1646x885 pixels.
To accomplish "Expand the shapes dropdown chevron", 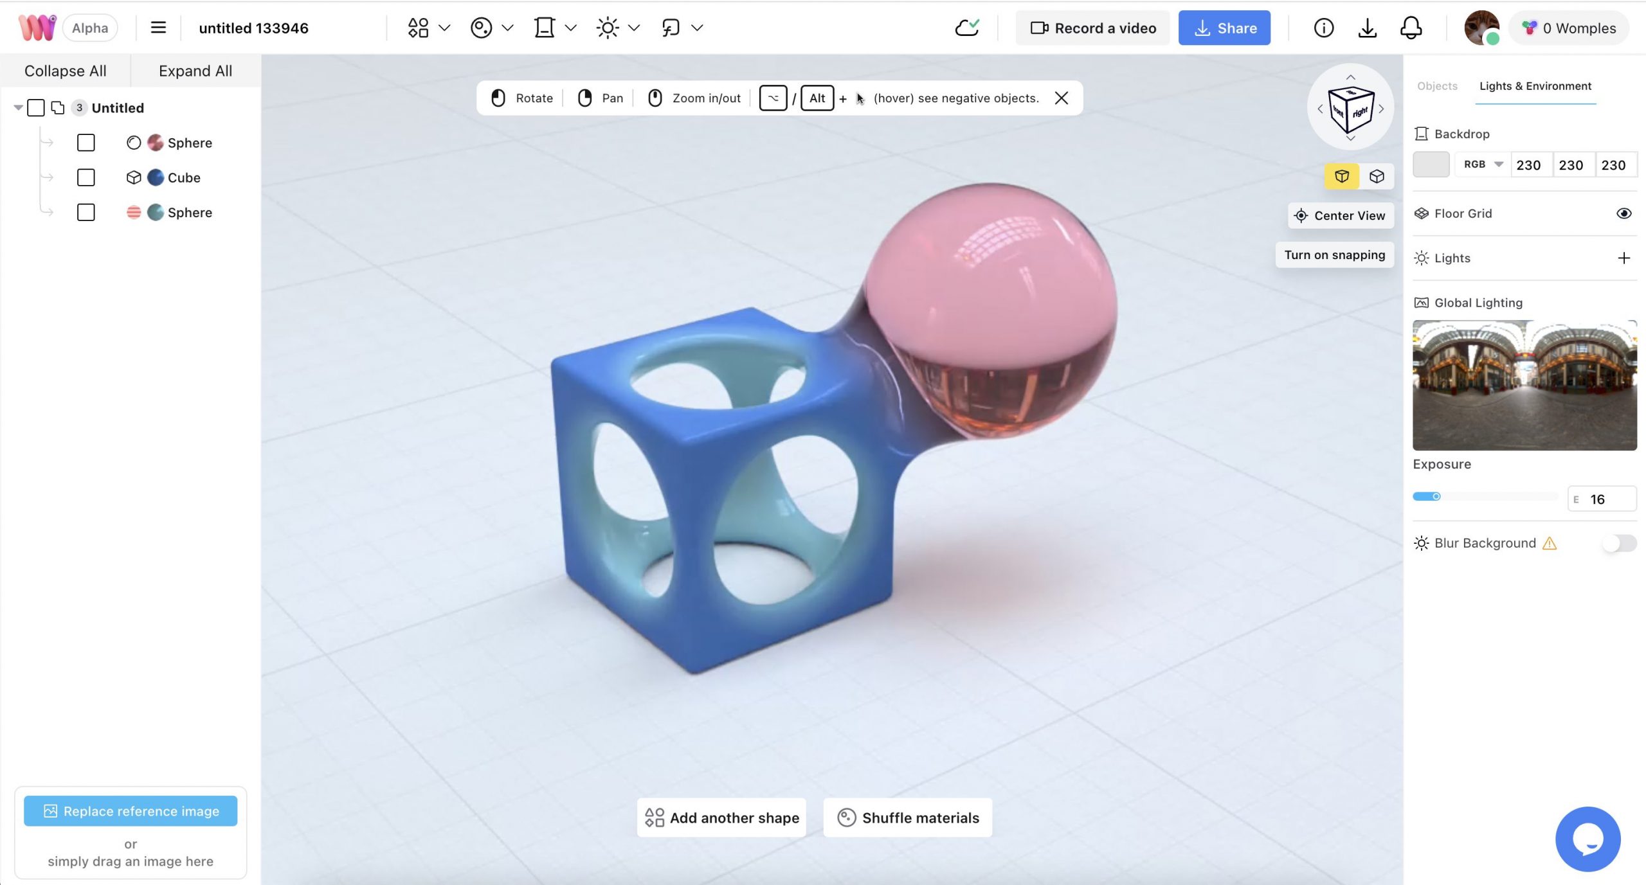I will point(444,28).
